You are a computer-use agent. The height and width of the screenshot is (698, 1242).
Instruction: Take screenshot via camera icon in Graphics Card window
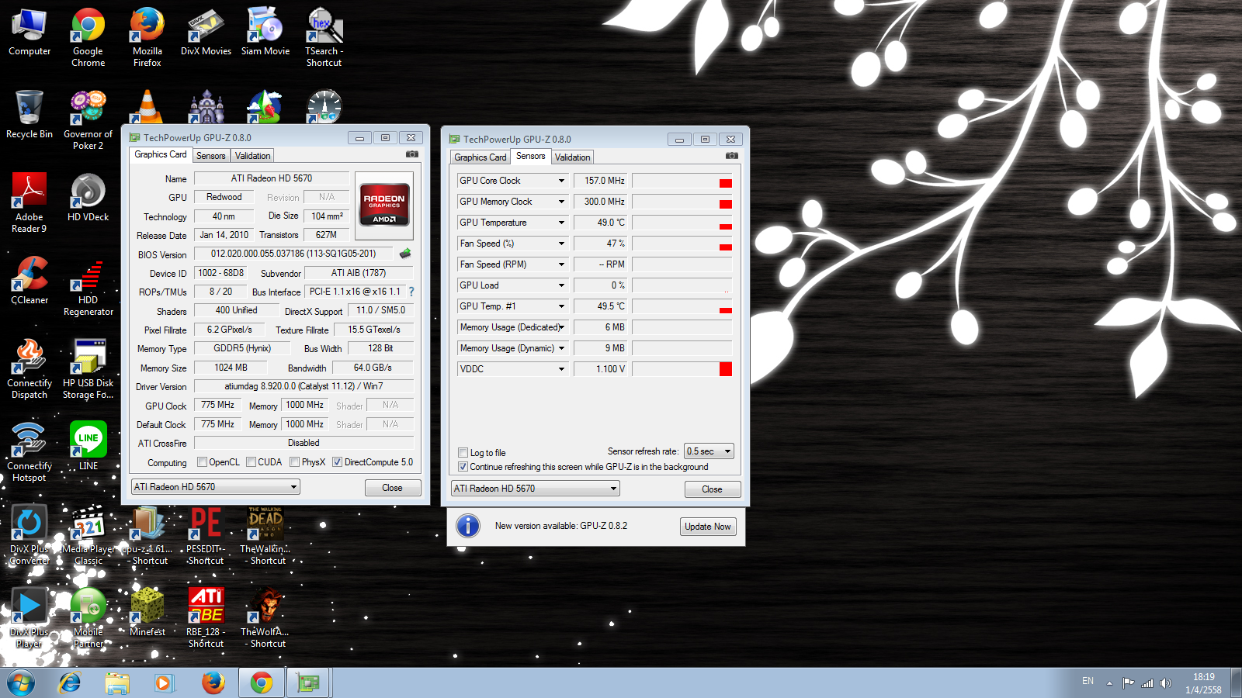[x=412, y=155]
